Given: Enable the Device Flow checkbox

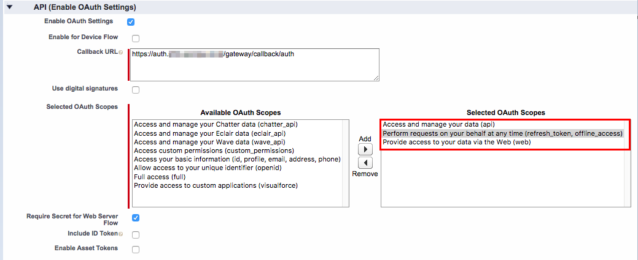Looking at the screenshot, I should [x=136, y=39].
